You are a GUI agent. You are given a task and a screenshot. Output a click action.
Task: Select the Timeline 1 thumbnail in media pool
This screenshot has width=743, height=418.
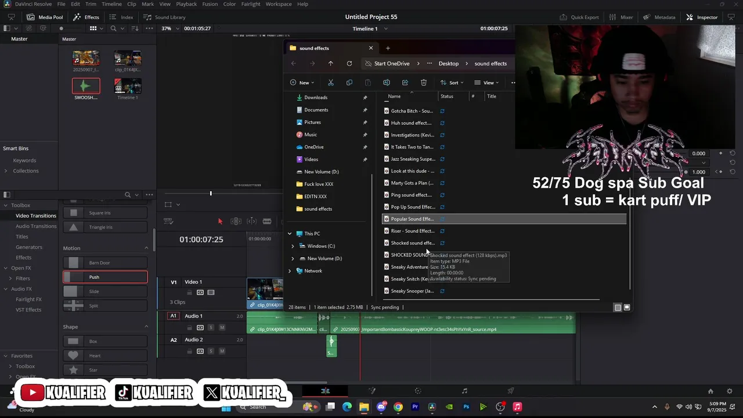click(128, 86)
